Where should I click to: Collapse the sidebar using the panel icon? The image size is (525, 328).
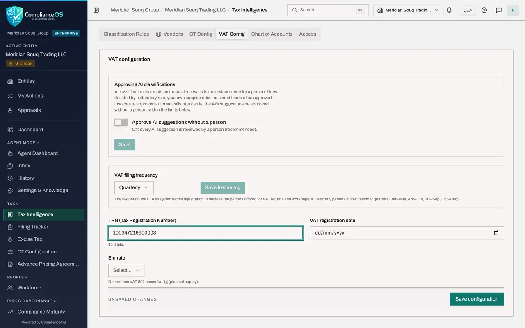click(x=96, y=10)
